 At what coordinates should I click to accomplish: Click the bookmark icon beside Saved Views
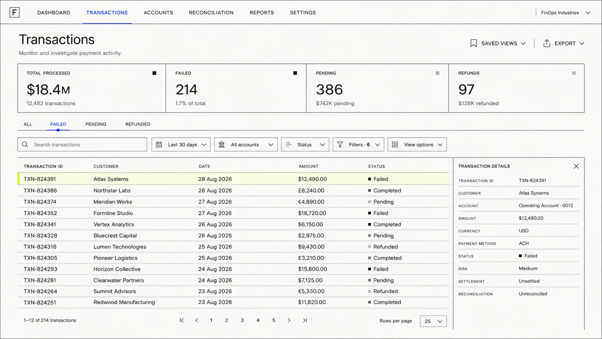[x=473, y=43]
